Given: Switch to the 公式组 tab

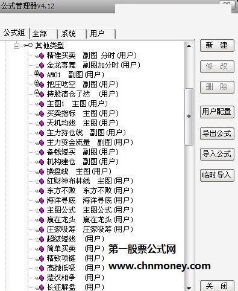Looking at the screenshot, I should (14, 33).
